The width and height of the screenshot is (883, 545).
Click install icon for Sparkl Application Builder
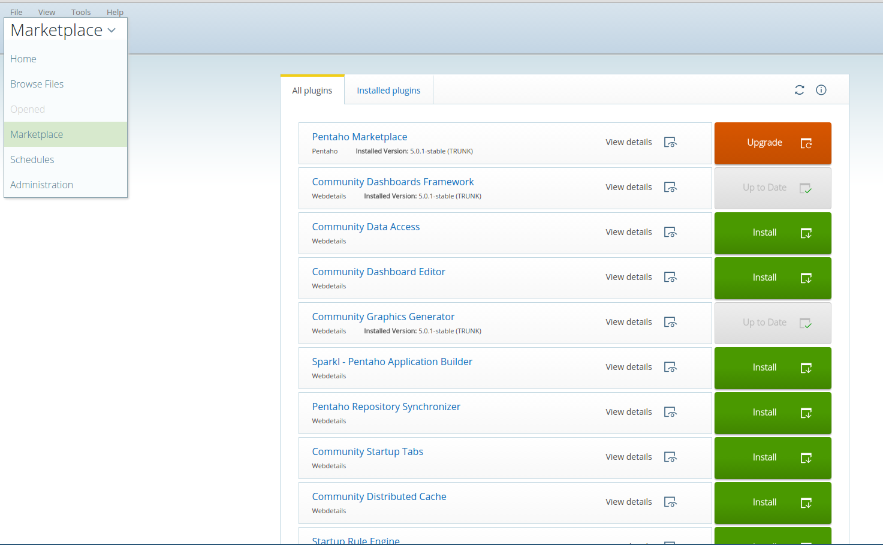(806, 368)
